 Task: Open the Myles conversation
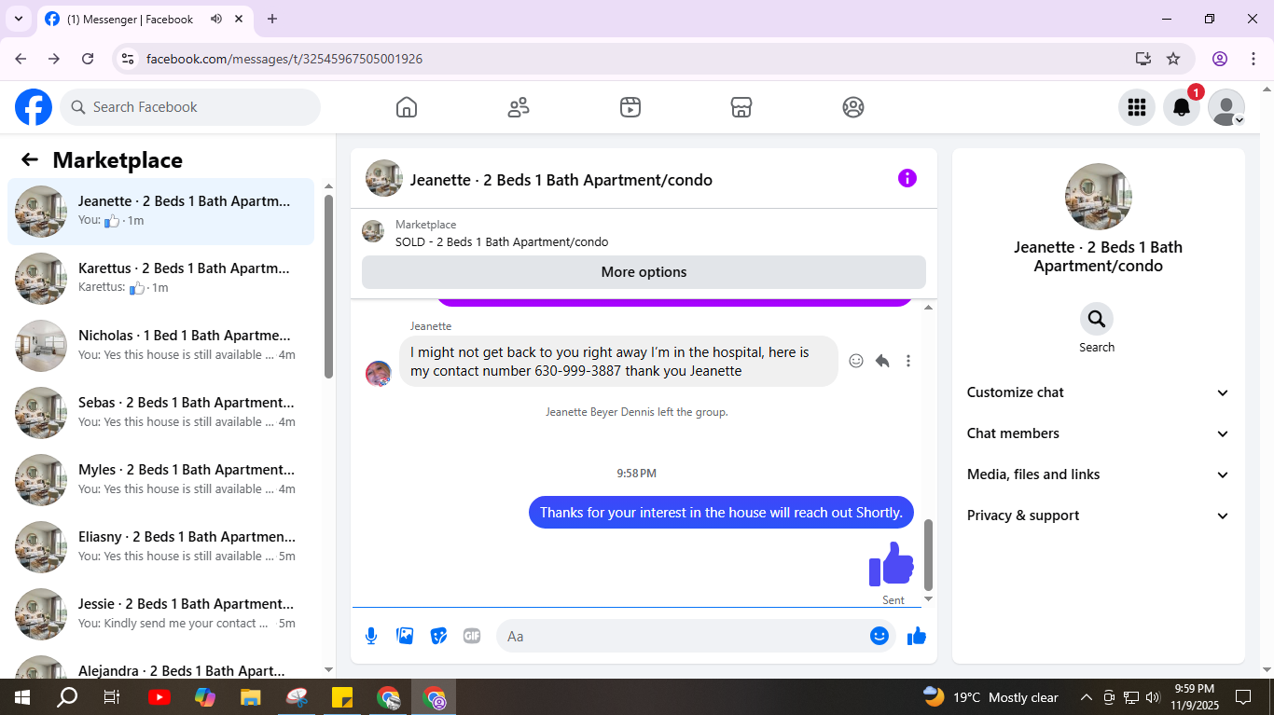click(x=161, y=480)
